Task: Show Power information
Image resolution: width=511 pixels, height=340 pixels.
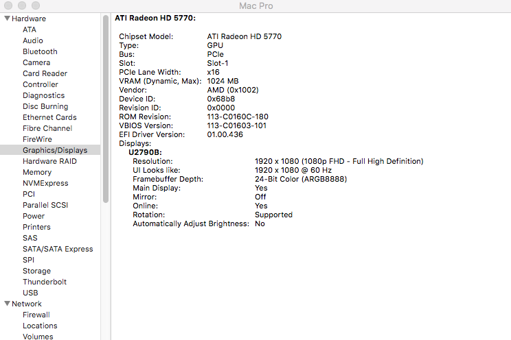Action: 34,216
